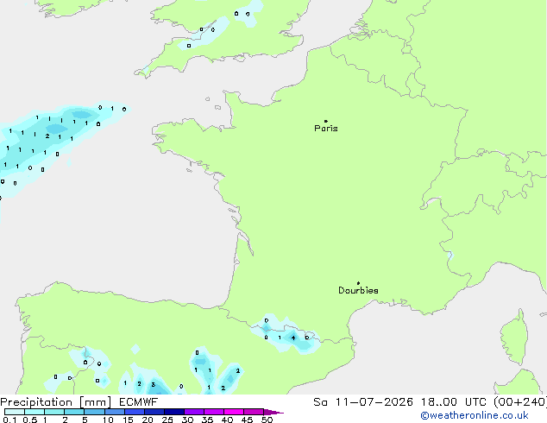Click the legend scale label '10'

(108, 420)
